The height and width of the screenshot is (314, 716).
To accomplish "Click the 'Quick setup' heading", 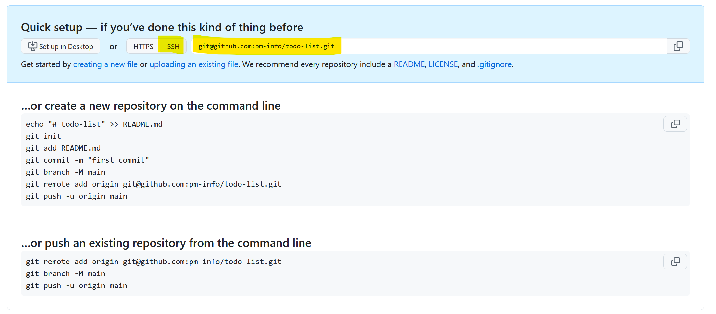I will (162, 27).
